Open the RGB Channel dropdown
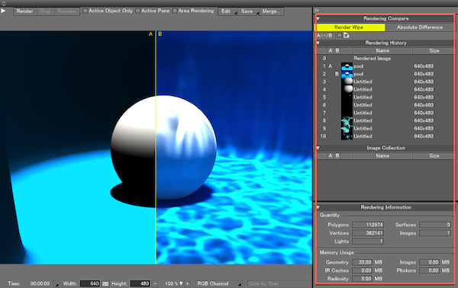This screenshot has height=288, width=458. (x=219, y=283)
